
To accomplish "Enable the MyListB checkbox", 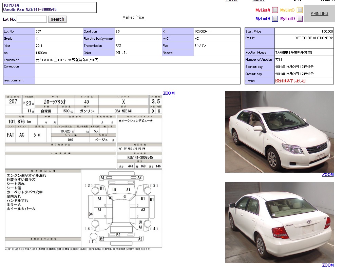I will click(275, 19).
